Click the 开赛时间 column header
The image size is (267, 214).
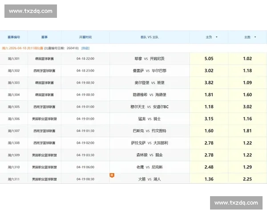pyautogui.click(x=85, y=37)
